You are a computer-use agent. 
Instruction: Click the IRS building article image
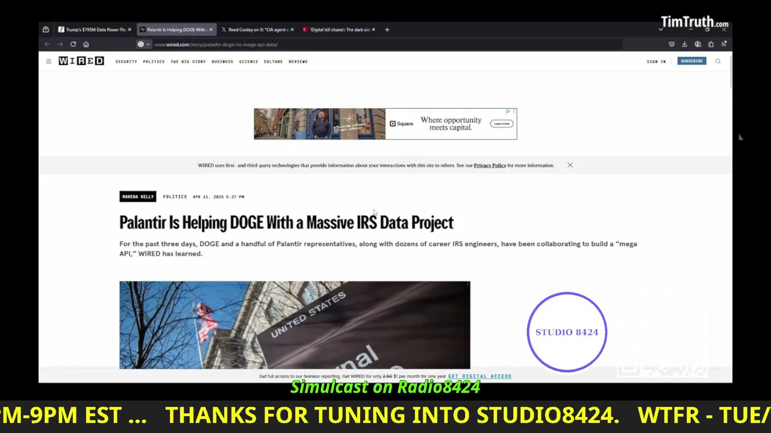click(x=295, y=325)
